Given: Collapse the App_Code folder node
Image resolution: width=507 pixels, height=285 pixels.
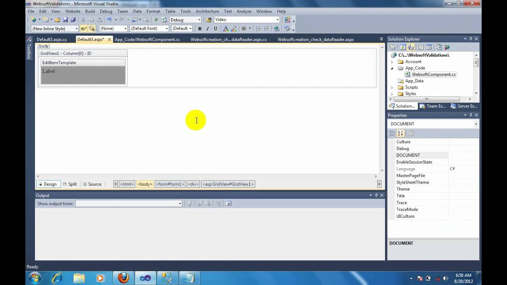Looking at the screenshot, I should pos(392,68).
